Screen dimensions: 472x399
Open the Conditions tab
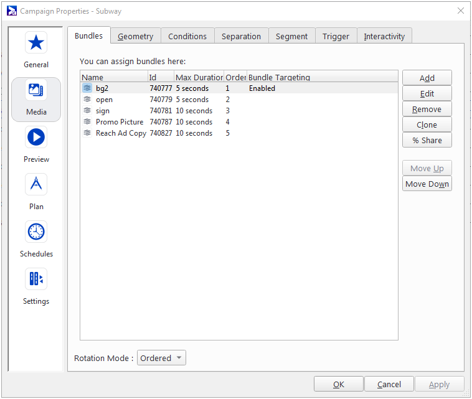tap(187, 36)
